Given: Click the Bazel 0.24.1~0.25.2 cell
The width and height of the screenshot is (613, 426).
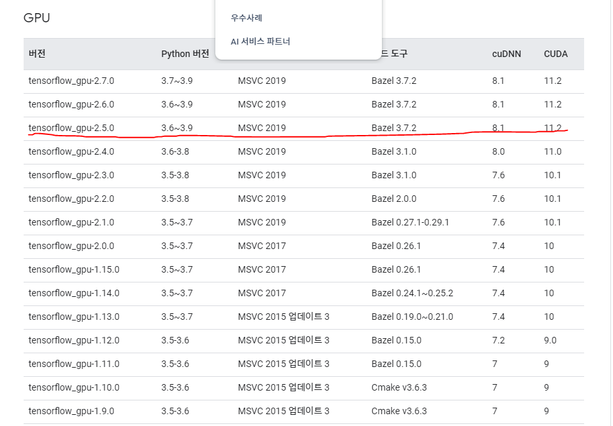Looking at the screenshot, I should click(412, 293).
